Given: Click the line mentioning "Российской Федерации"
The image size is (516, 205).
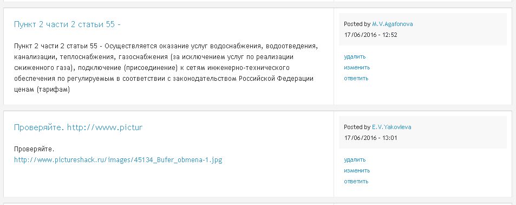Looking at the screenshot, I should pos(164,79).
